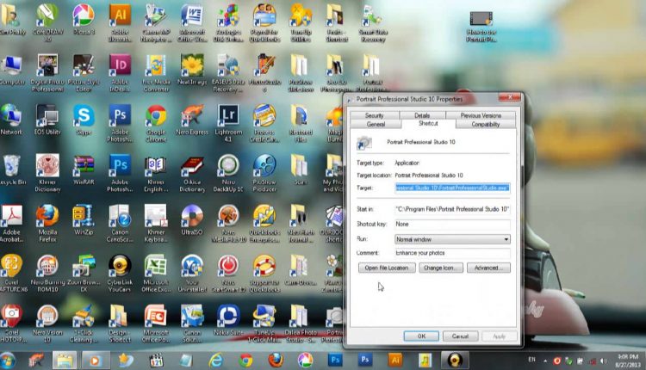Open Firefox from the taskbar

(276, 361)
